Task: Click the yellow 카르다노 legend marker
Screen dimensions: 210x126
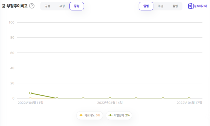Action: 81,115
